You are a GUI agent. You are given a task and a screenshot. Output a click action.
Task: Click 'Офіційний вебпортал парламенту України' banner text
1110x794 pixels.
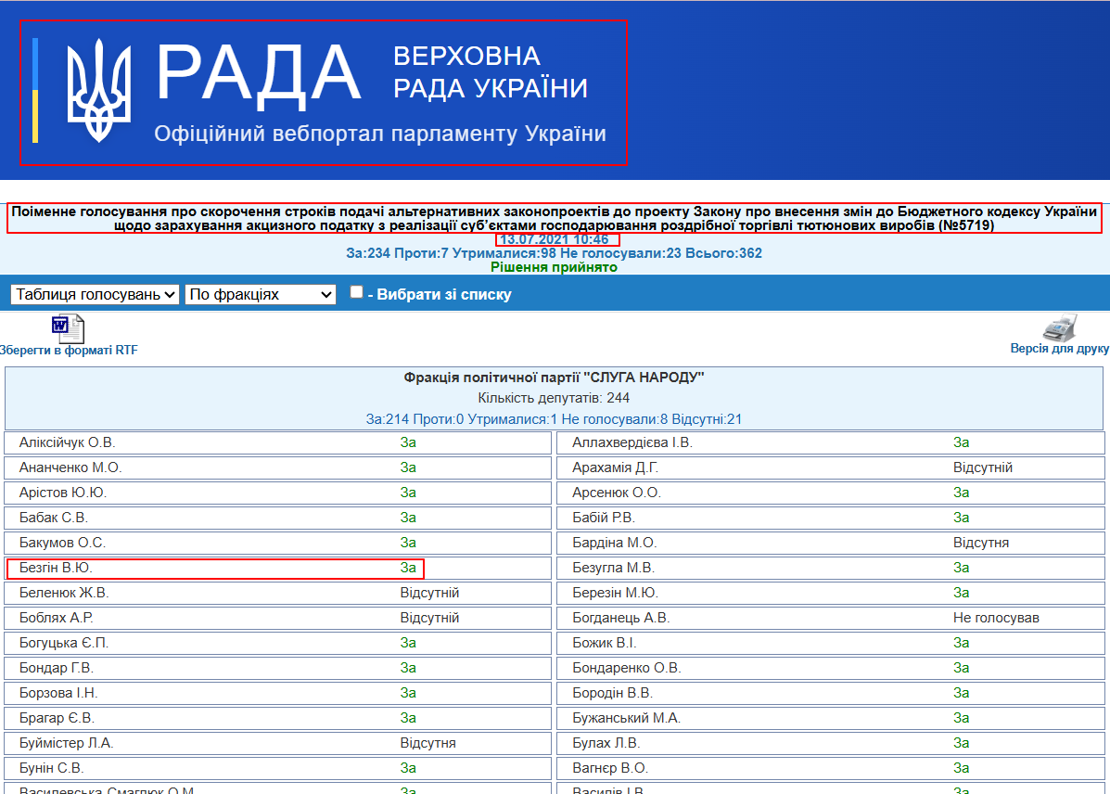pyautogui.click(x=380, y=134)
